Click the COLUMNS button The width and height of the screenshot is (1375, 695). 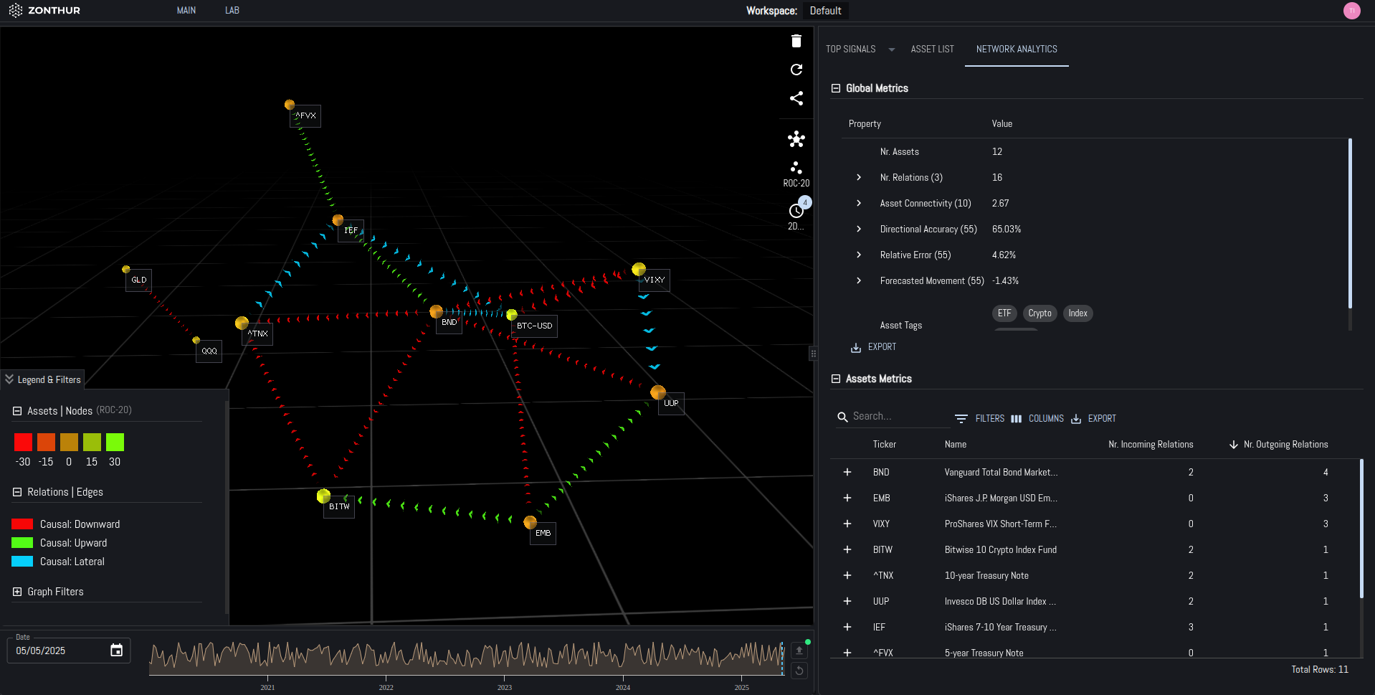pos(1037,419)
